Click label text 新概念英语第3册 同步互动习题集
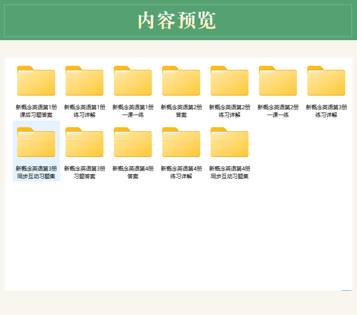 (x=36, y=172)
